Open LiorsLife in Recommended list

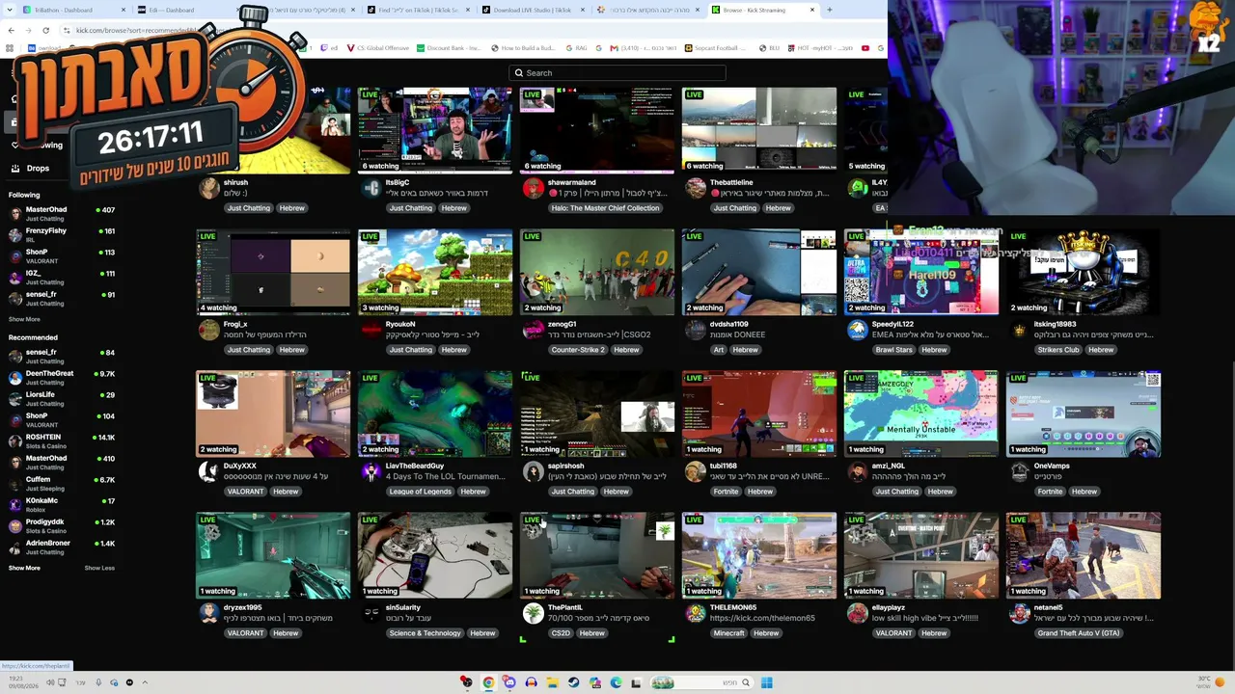point(60,398)
